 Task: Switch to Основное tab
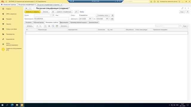[28, 23]
